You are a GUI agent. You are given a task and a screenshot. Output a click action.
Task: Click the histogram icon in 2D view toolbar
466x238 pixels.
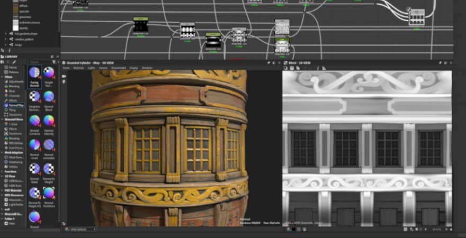click(324, 68)
